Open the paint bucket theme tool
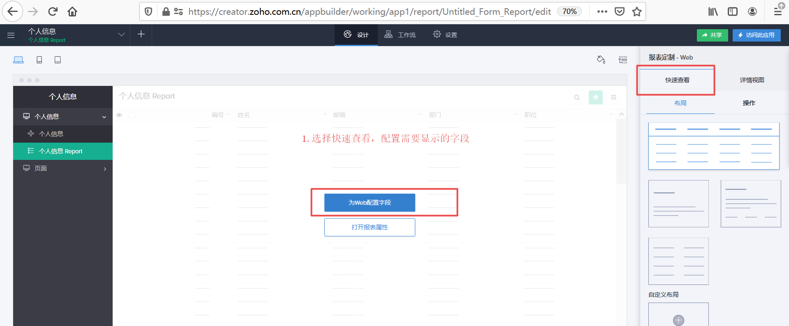Screen dimensions: 789x326 click(601, 60)
